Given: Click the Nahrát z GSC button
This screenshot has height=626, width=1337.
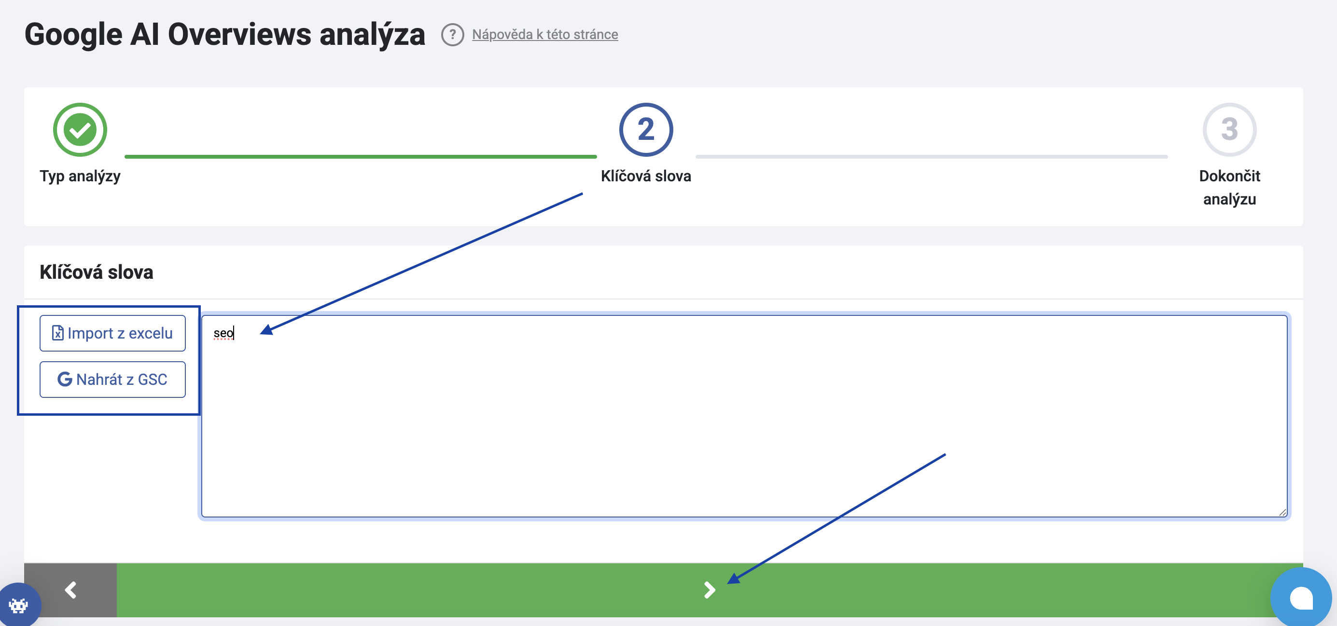Looking at the screenshot, I should pyautogui.click(x=112, y=379).
